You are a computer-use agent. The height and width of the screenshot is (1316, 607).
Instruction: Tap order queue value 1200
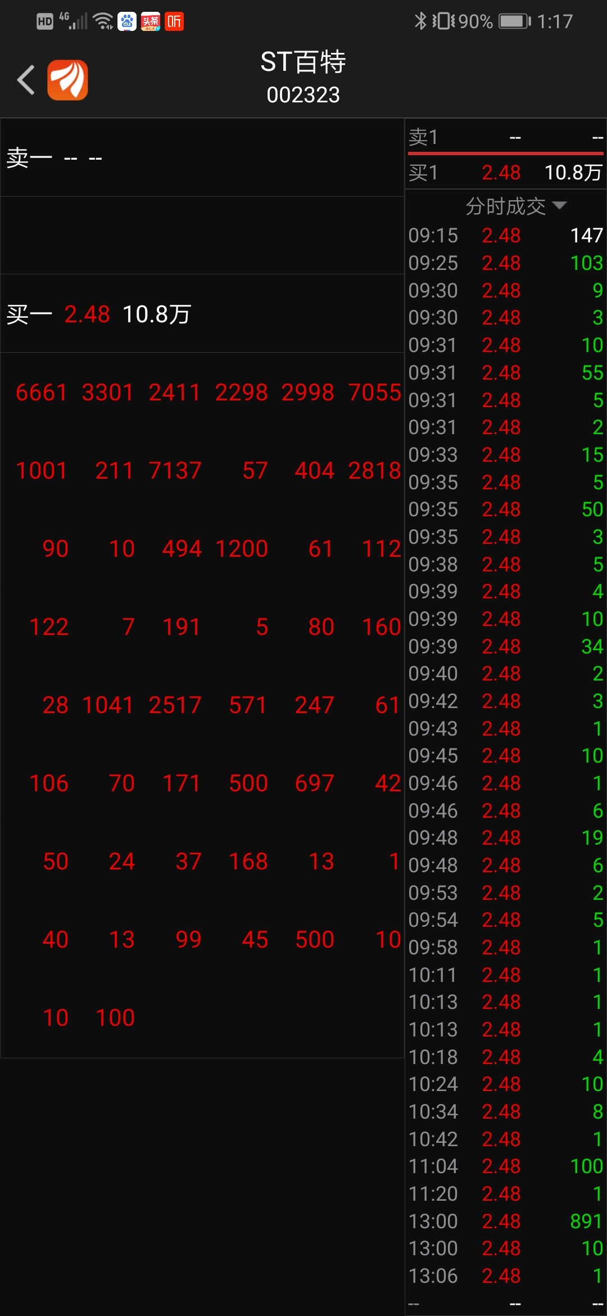coord(241,548)
